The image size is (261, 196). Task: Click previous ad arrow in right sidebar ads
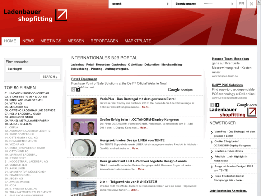212,105
